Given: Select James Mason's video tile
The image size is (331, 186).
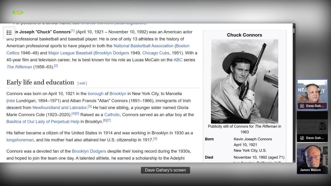Looking at the screenshot, I should point(312,159).
